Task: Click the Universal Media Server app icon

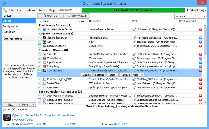Action: point(44,29)
